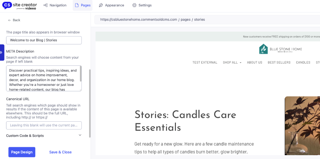The width and height of the screenshot is (320, 159).
Task: Click the Page Design button
Action: coord(22,152)
